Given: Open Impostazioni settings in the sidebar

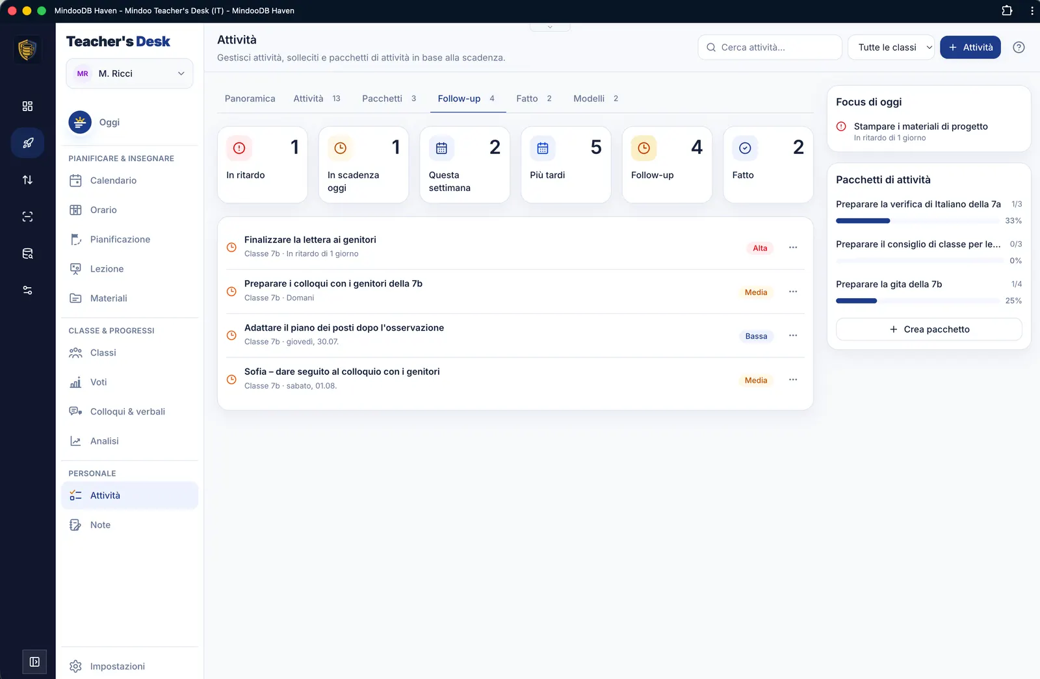Looking at the screenshot, I should coord(129,666).
